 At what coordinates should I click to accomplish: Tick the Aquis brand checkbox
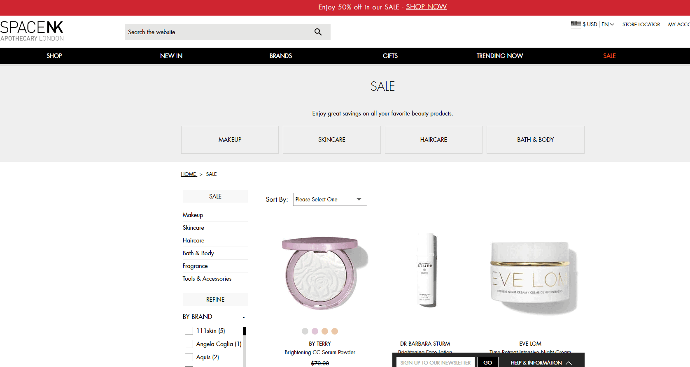[x=189, y=357]
